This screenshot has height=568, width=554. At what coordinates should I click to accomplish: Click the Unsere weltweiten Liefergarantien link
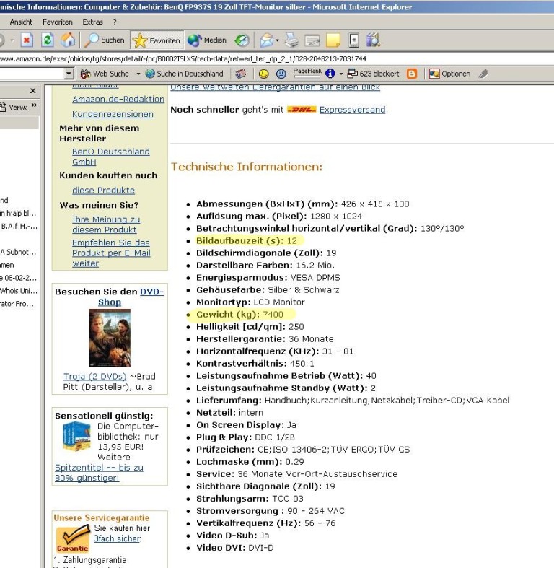click(x=275, y=87)
